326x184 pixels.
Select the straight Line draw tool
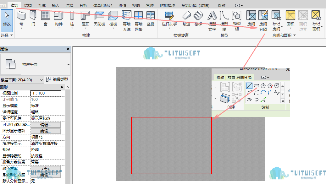[249, 85]
